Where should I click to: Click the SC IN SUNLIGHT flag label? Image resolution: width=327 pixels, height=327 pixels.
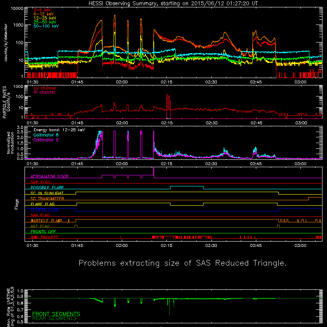[47, 193]
